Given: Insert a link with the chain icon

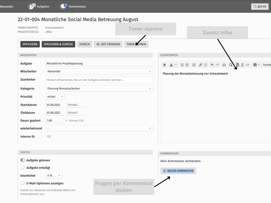Looking at the screenshot, I should click(200, 65).
